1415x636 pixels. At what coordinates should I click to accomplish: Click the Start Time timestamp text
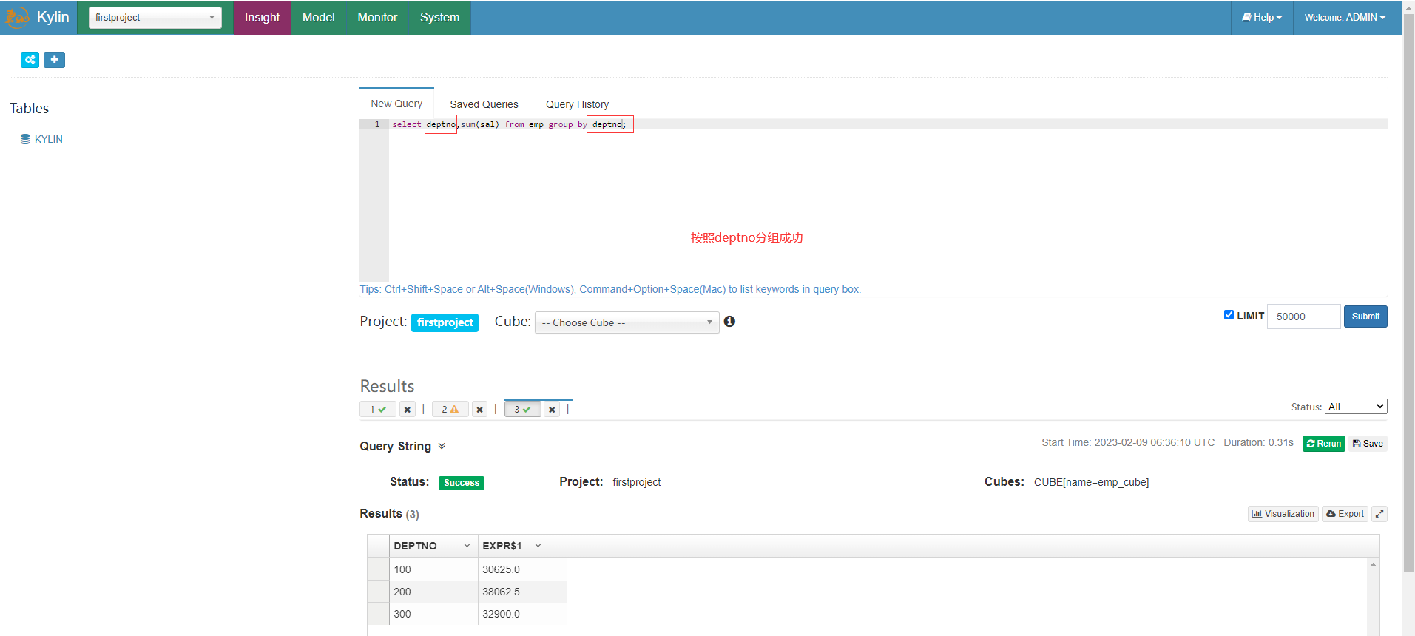pyautogui.click(x=1128, y=442)
